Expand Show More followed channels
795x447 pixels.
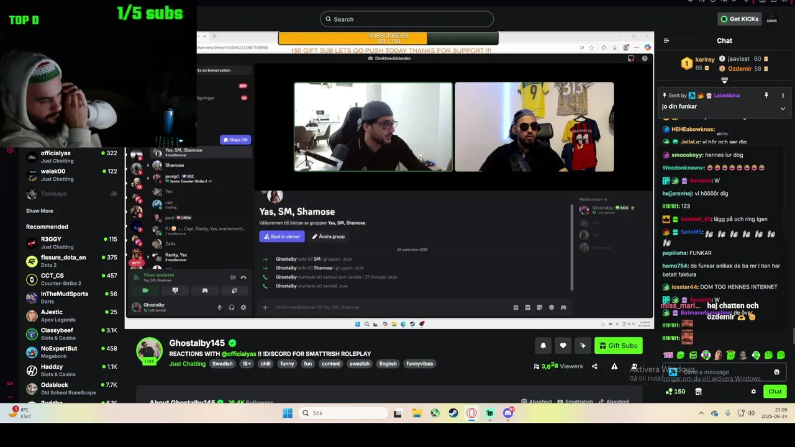click(40, 211)
